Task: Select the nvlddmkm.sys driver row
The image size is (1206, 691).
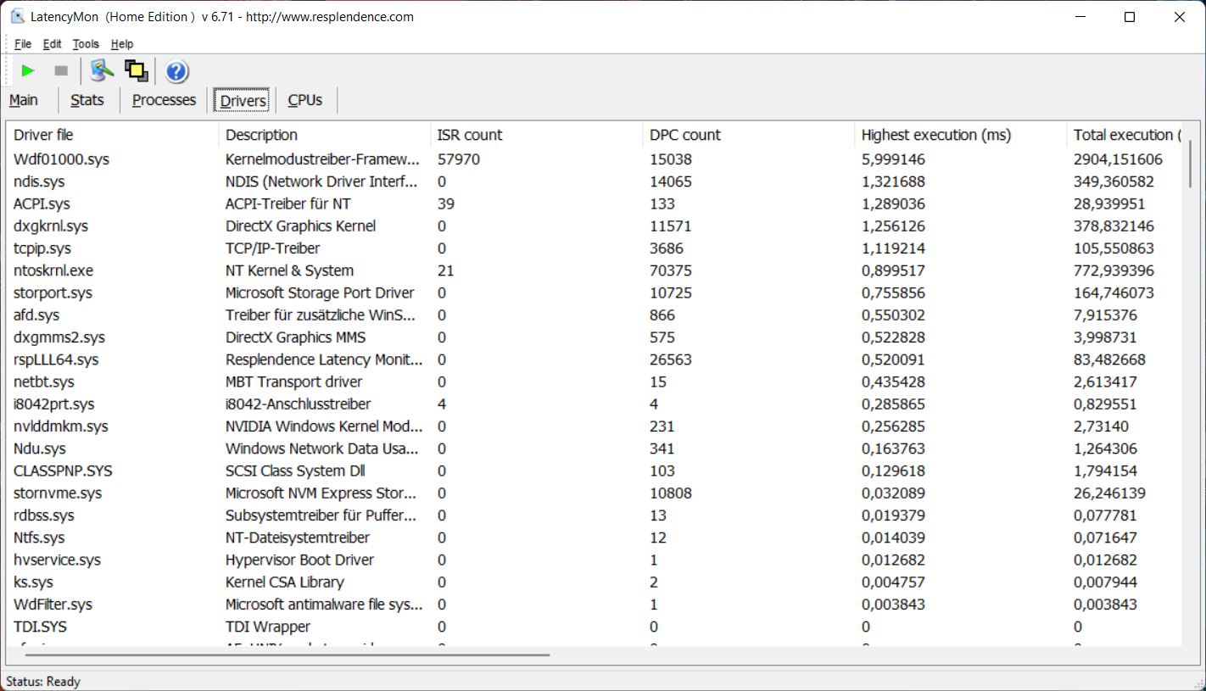Action: (x=595, y=426)
